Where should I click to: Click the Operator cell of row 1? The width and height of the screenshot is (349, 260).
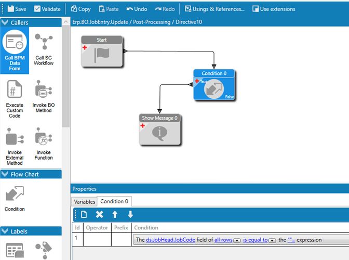pyautogui.click(x=97, y=239)
